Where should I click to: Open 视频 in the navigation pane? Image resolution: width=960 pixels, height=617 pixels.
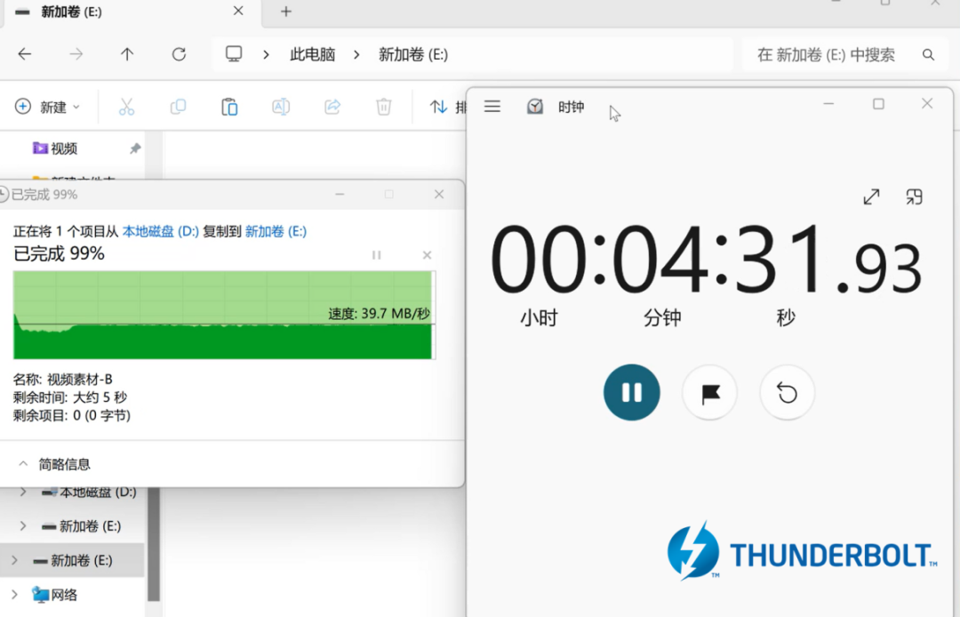coord(64,148)
